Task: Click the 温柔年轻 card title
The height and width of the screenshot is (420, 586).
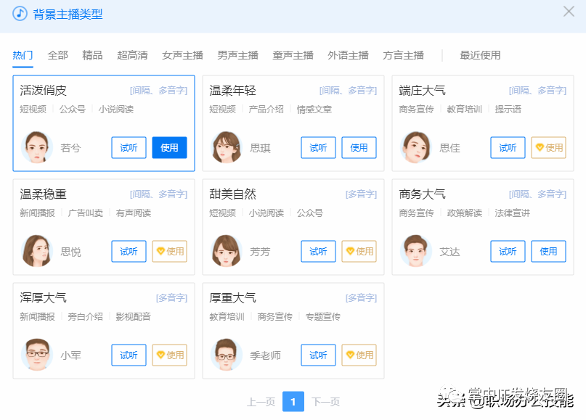Action: [x=232, y=91]
